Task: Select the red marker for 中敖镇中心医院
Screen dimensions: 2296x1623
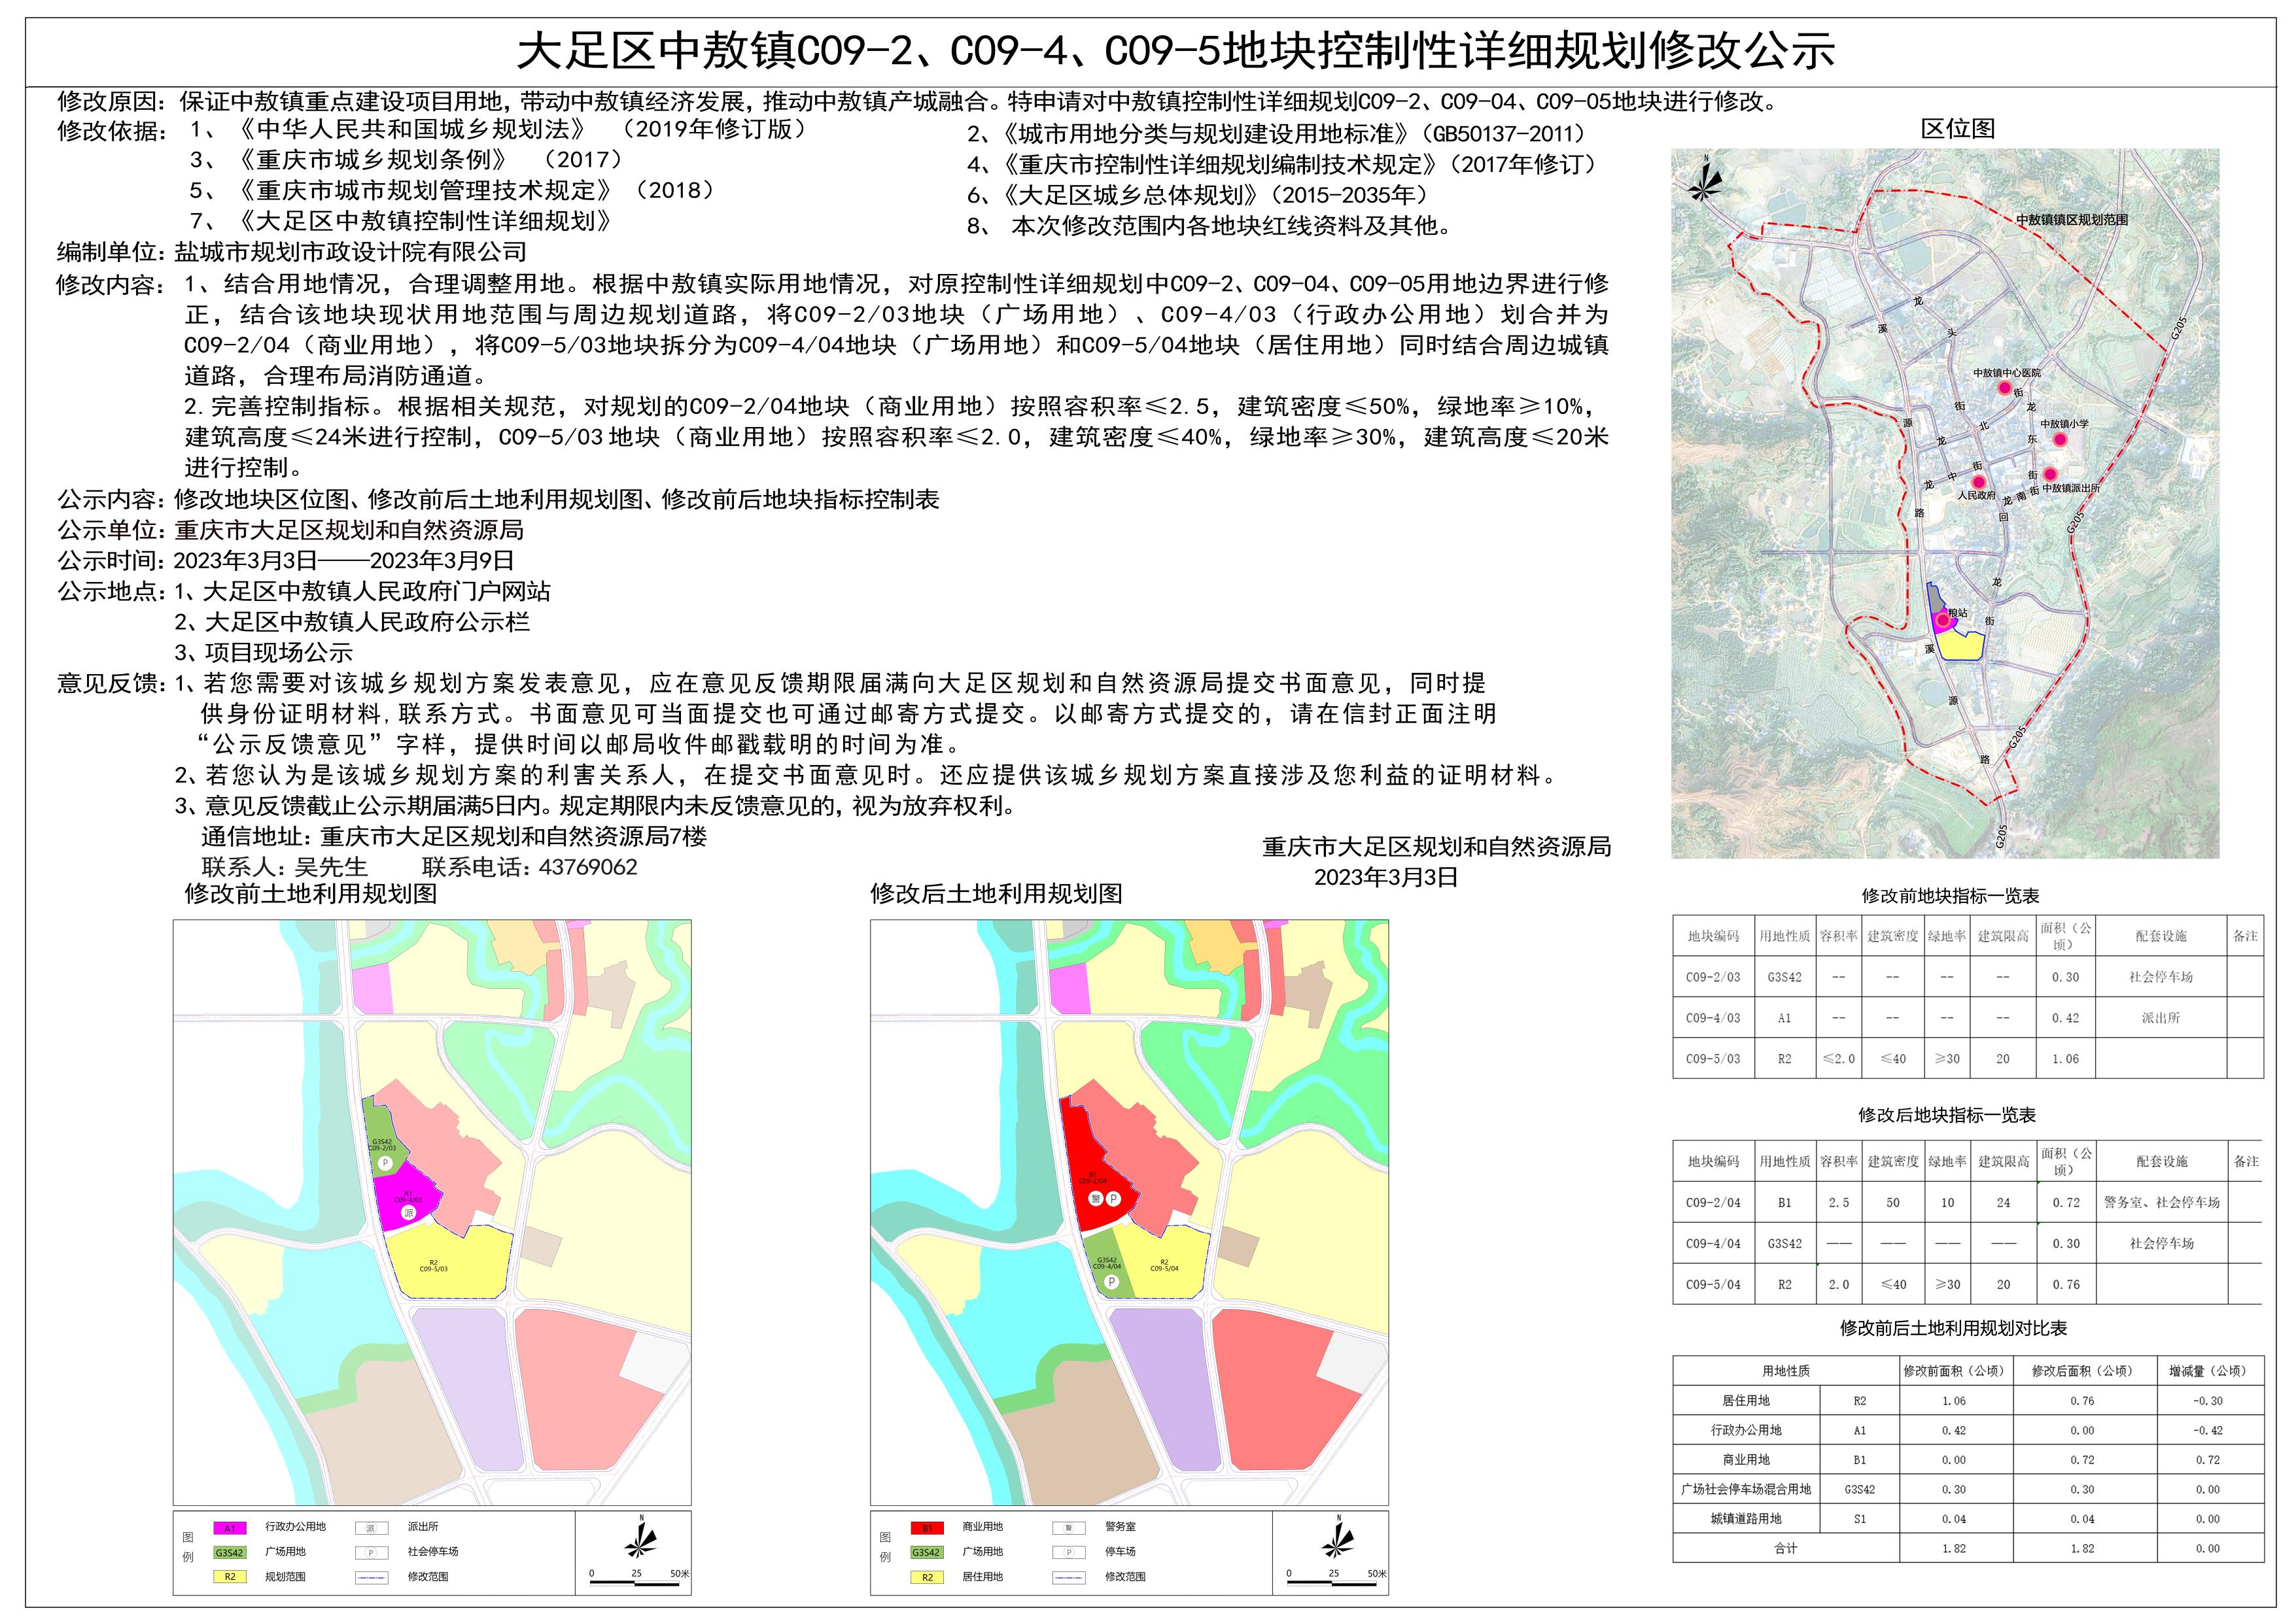Action: (x=2004, y=388)
